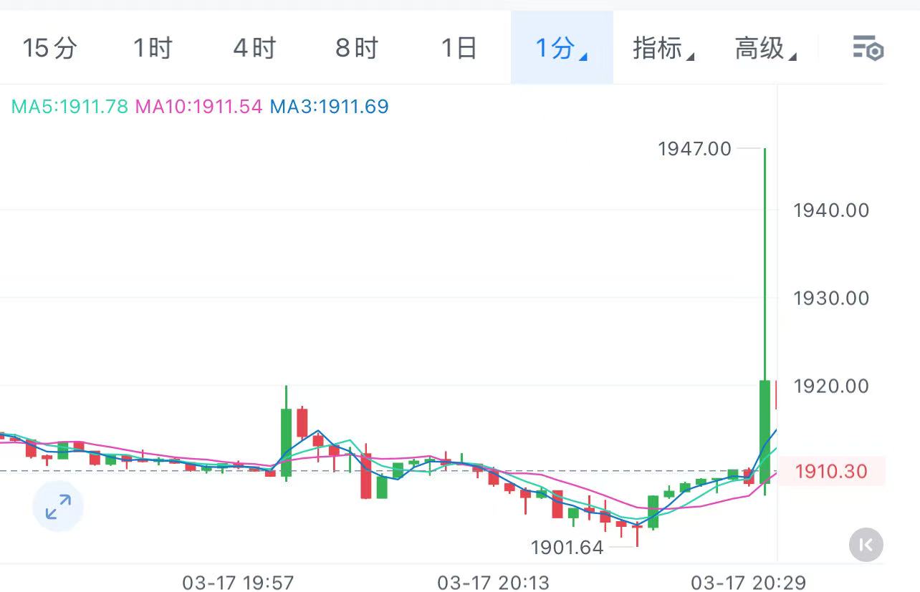920x592 pixels.
Task: Click the MA10:1911.54 indicator label
Action: point(198,107)
